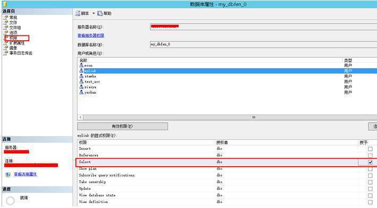Viewport: 377px width, 208px height.
Task: Open 帮助 help from the toolbar
Action: click(x=104, y=13)
